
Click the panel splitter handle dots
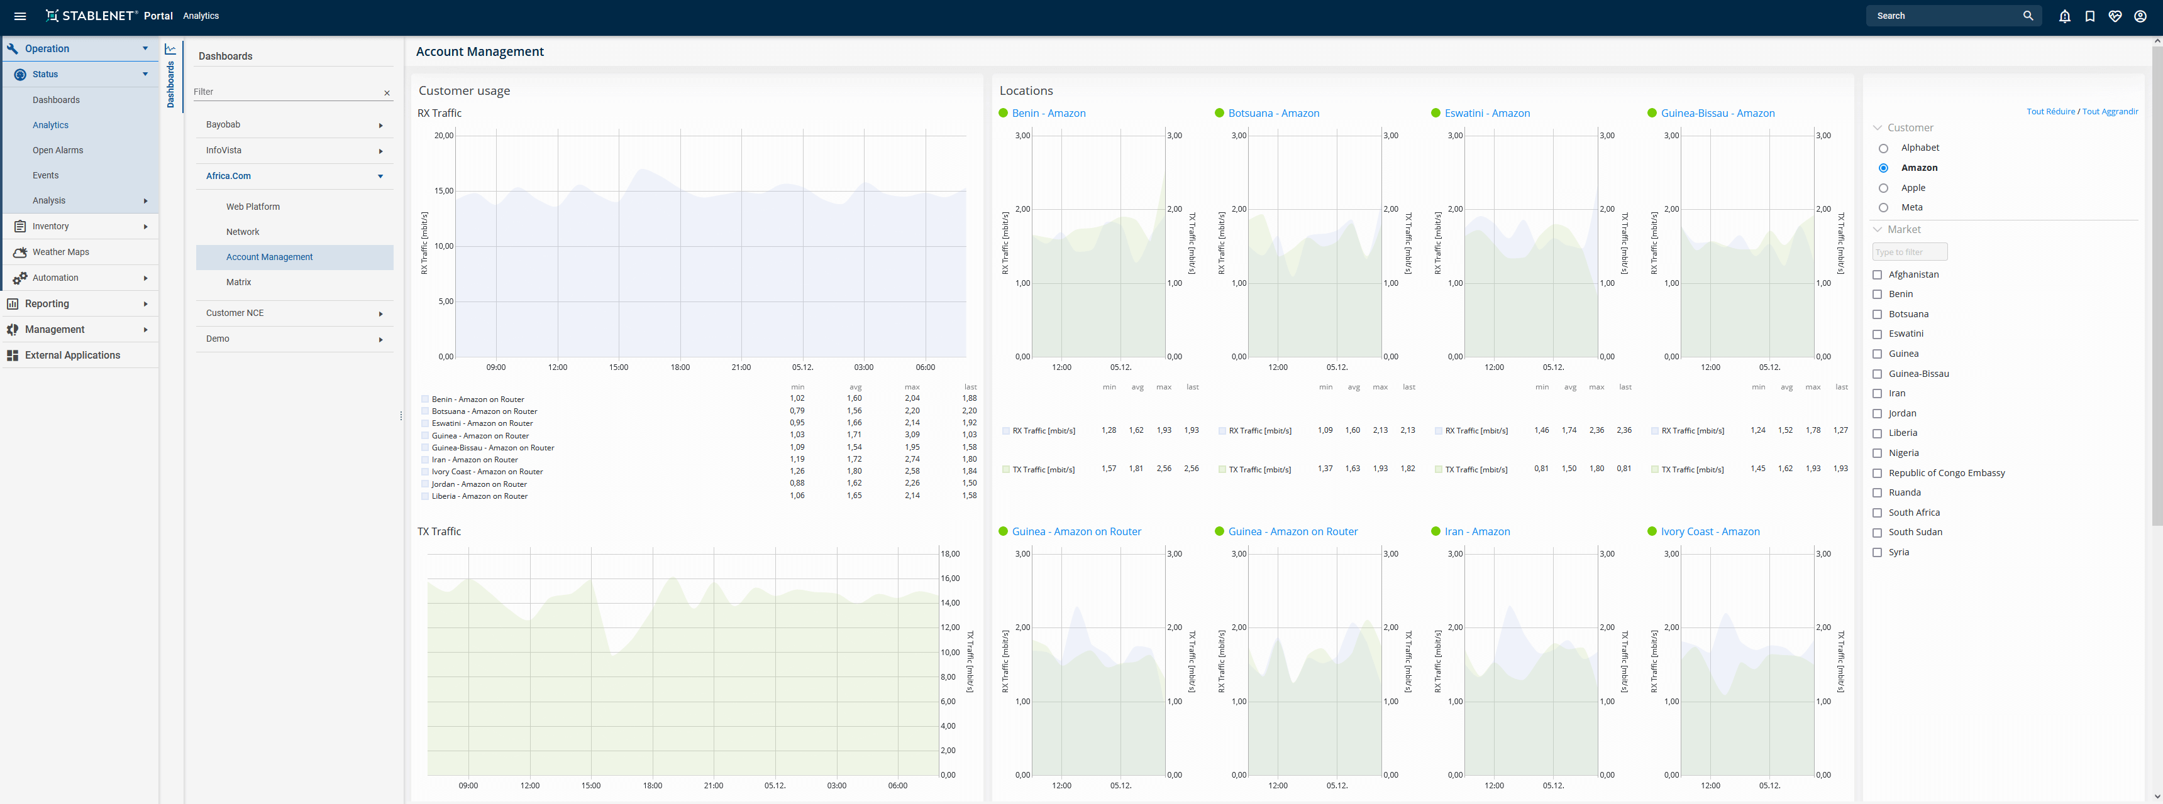[x=401, y=416]
